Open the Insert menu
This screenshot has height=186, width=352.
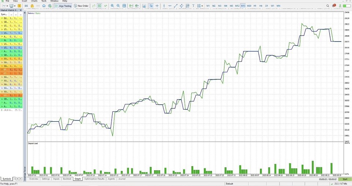(x=24, y=1)
